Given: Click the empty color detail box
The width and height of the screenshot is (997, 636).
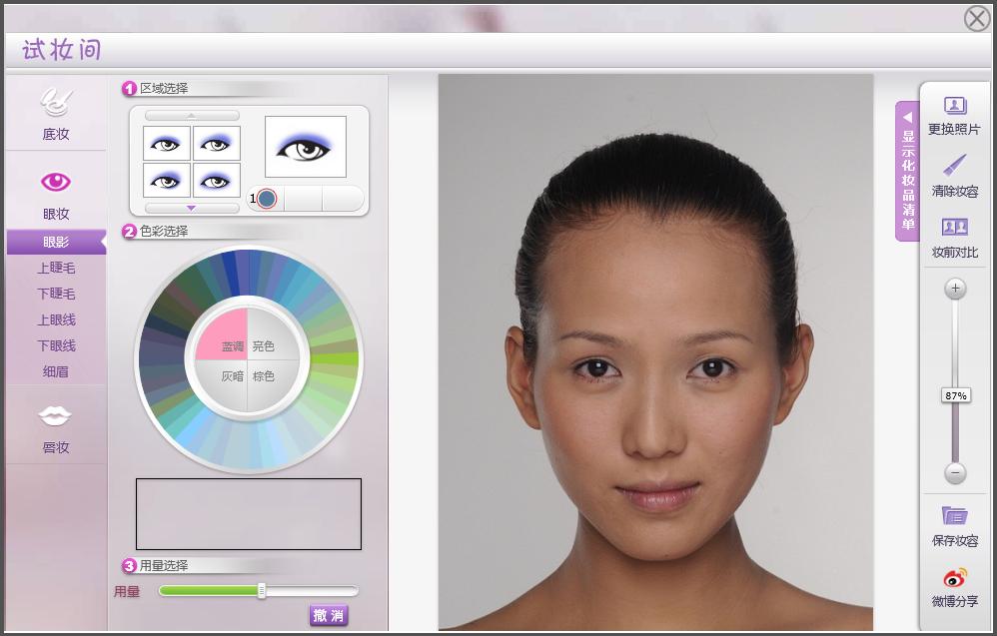Looking at the screenshot, I should (249, 514).
